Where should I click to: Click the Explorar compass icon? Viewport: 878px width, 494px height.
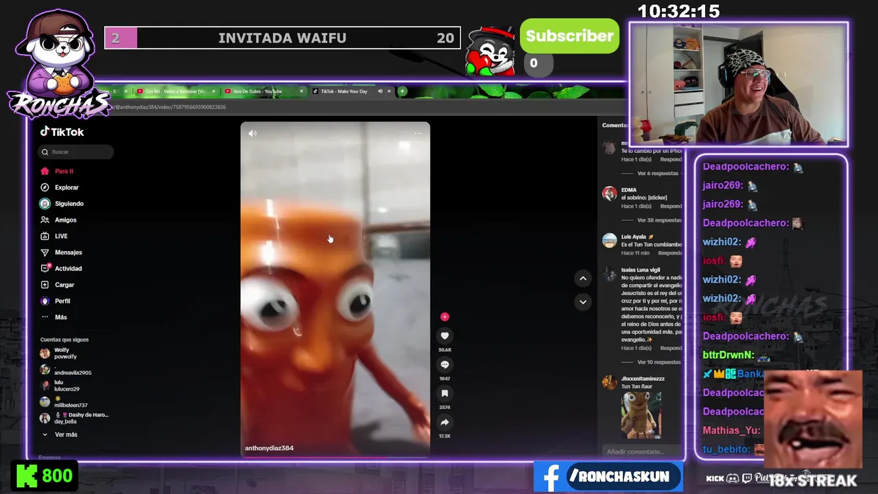45,187
